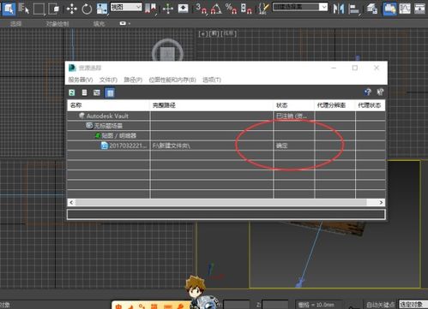The height and width of the screenshot is (309, 428).
Task: Click the 代理分辨率 column header
Action: (335, 105)
